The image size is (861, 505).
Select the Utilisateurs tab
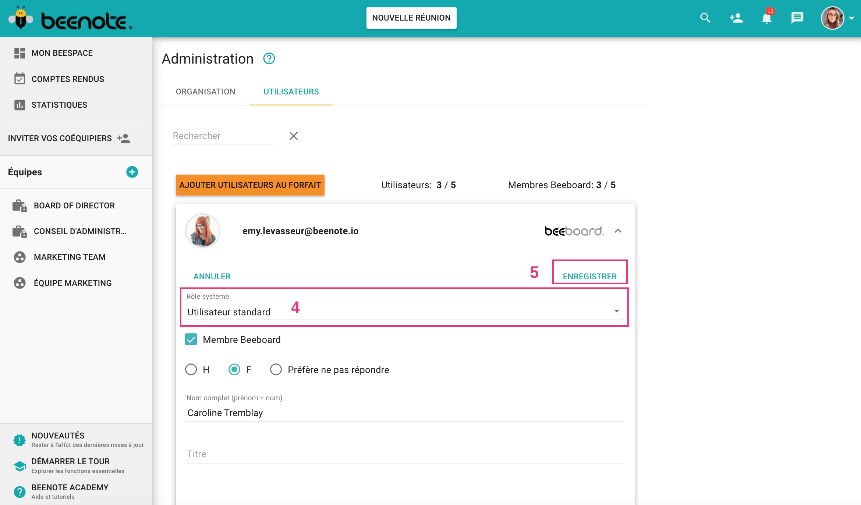(x=291, y=92)
